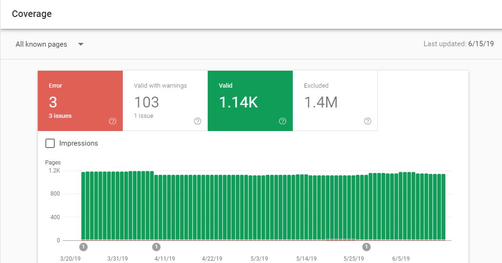The width and height of the screenshot is (502, 263).
Task: Click red error segment near 5/25/19
Action: pyautogui.click(x=340, y=240)
